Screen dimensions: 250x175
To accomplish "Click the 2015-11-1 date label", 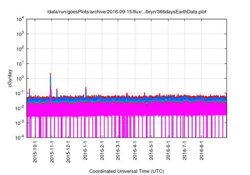I will pyautogui.click(x=52, y=152).
